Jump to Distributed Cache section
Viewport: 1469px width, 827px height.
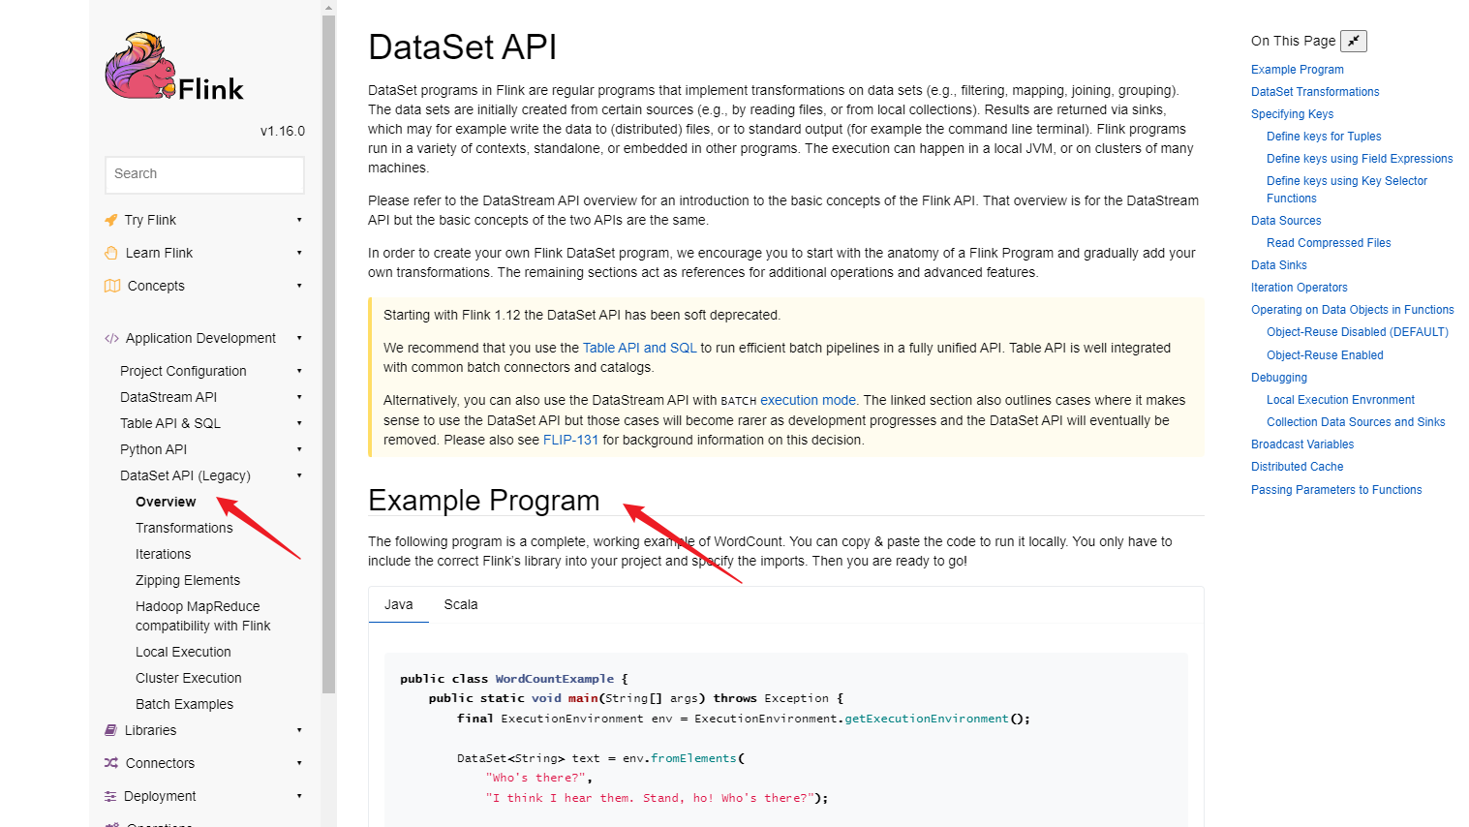point(1297,467)
